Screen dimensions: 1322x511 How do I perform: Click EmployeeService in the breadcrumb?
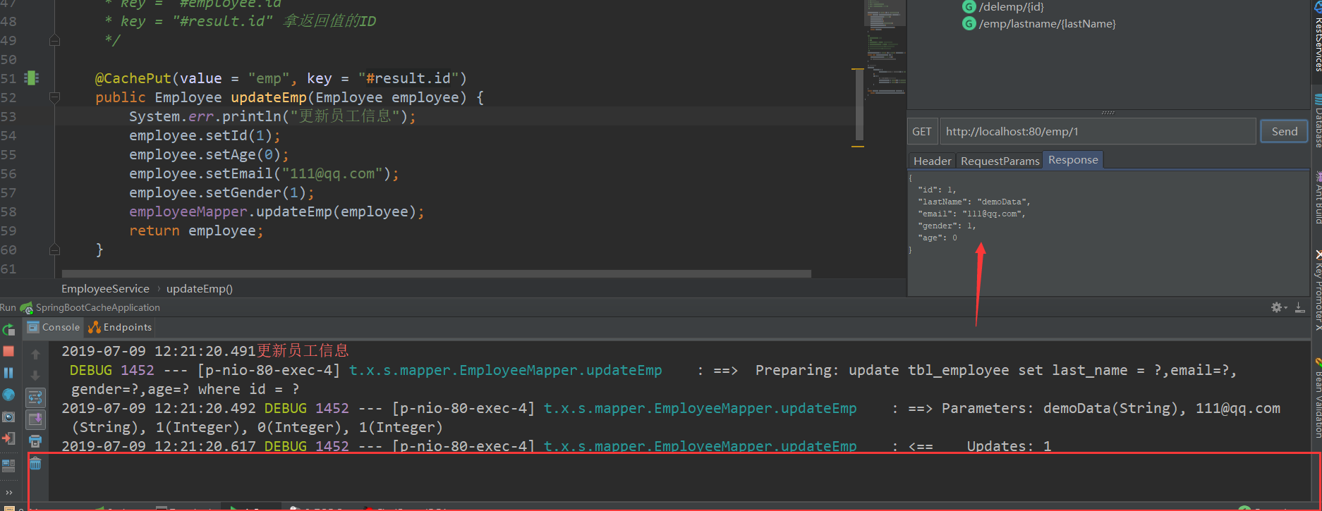pos(105,288)
